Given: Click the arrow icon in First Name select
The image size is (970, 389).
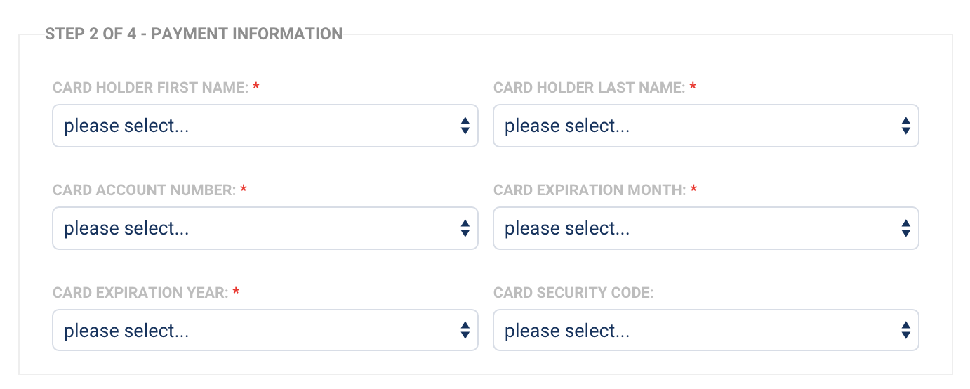Looking at the screenshot, I should [465, 126].
